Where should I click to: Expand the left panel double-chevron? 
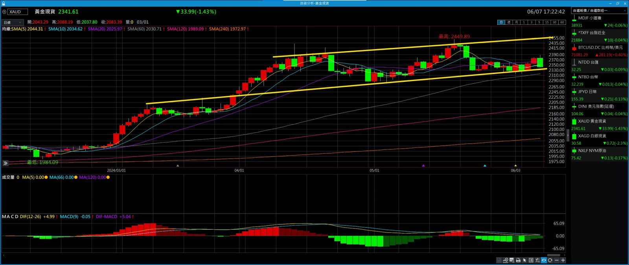(6, 163)
